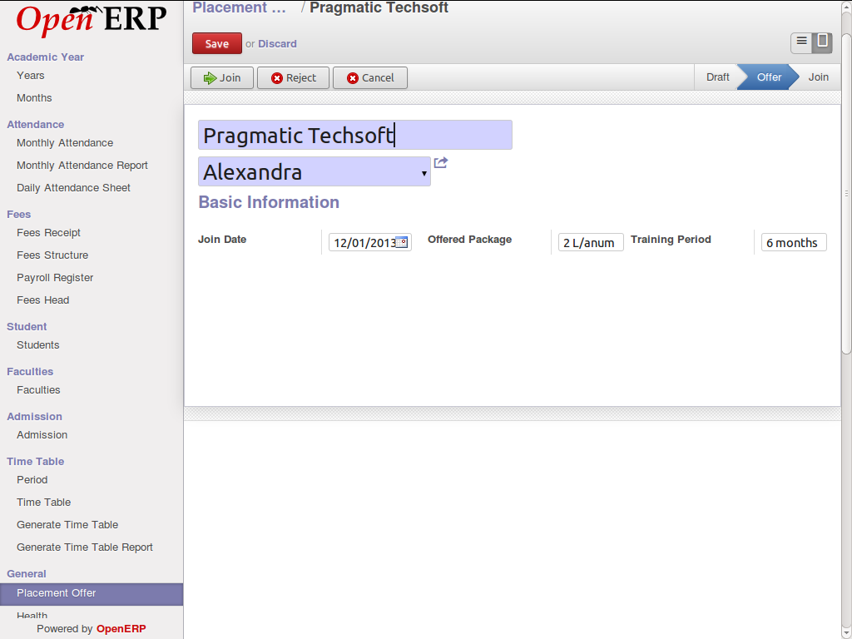Switch to form view icon
The width and height of the screenshot is (852, 639).
(x=822, y=43)
